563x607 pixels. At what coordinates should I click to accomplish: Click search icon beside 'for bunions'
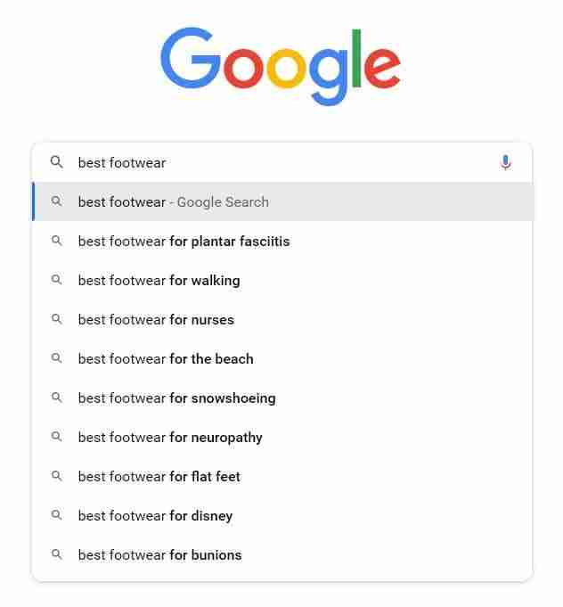(57, 554)
